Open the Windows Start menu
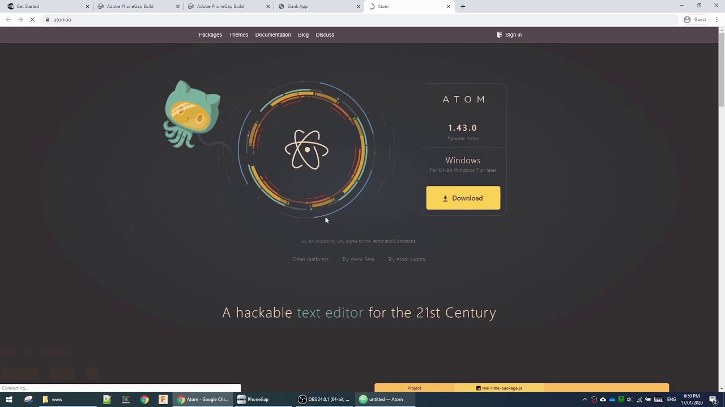The image size is (725, 407). (9, 400)
